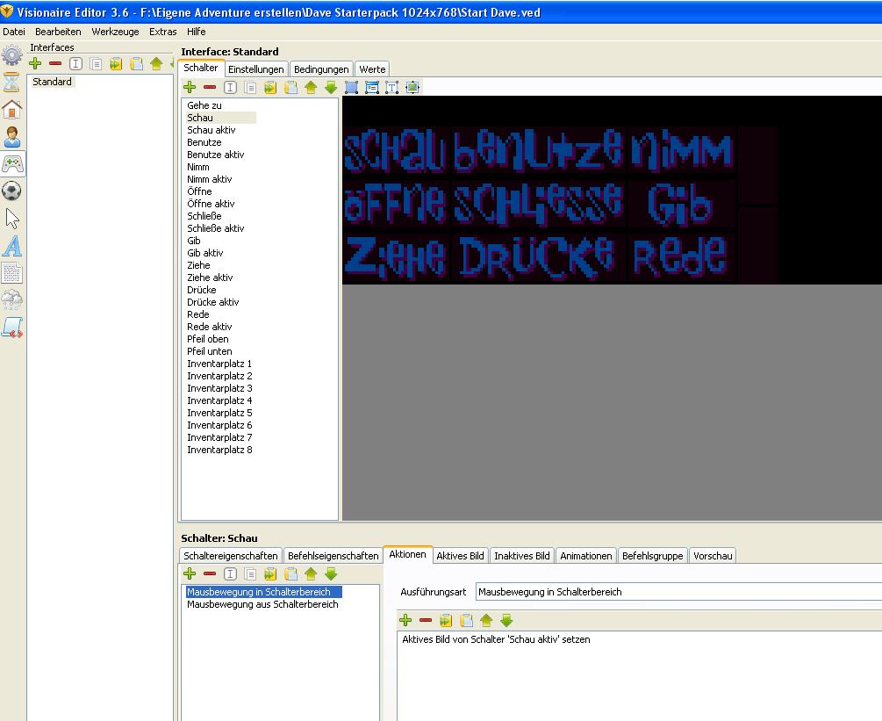Open the scripts scroll icon section
The image size is (882, 721).
[x=11, y=327]
